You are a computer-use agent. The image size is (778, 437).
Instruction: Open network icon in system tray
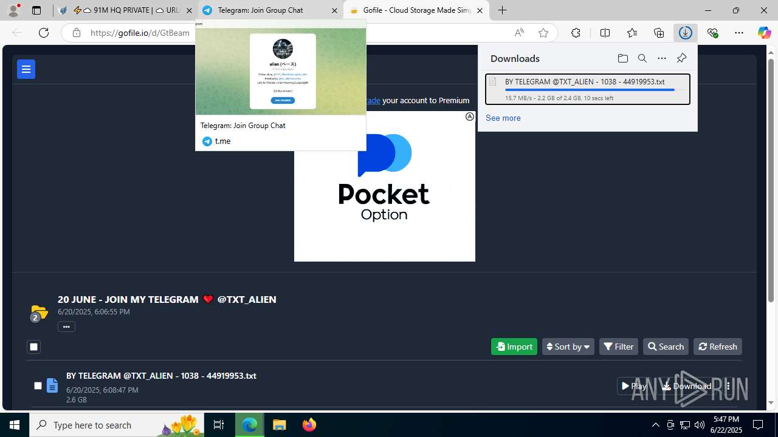[684, 425]
